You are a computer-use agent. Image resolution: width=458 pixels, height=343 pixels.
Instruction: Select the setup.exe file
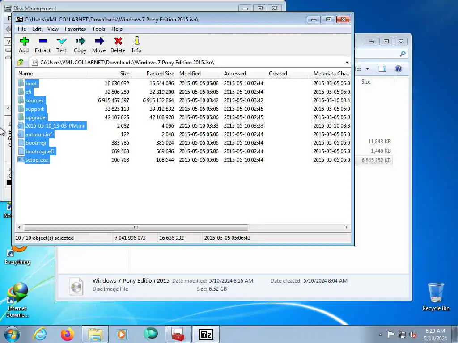[x=36, y=159]
